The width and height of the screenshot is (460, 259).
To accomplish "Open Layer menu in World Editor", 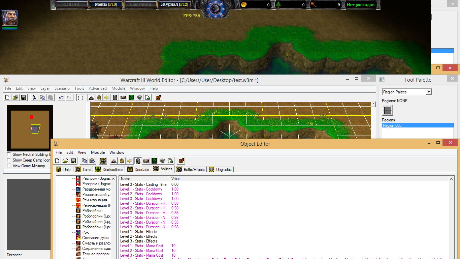I will (45, 88).
